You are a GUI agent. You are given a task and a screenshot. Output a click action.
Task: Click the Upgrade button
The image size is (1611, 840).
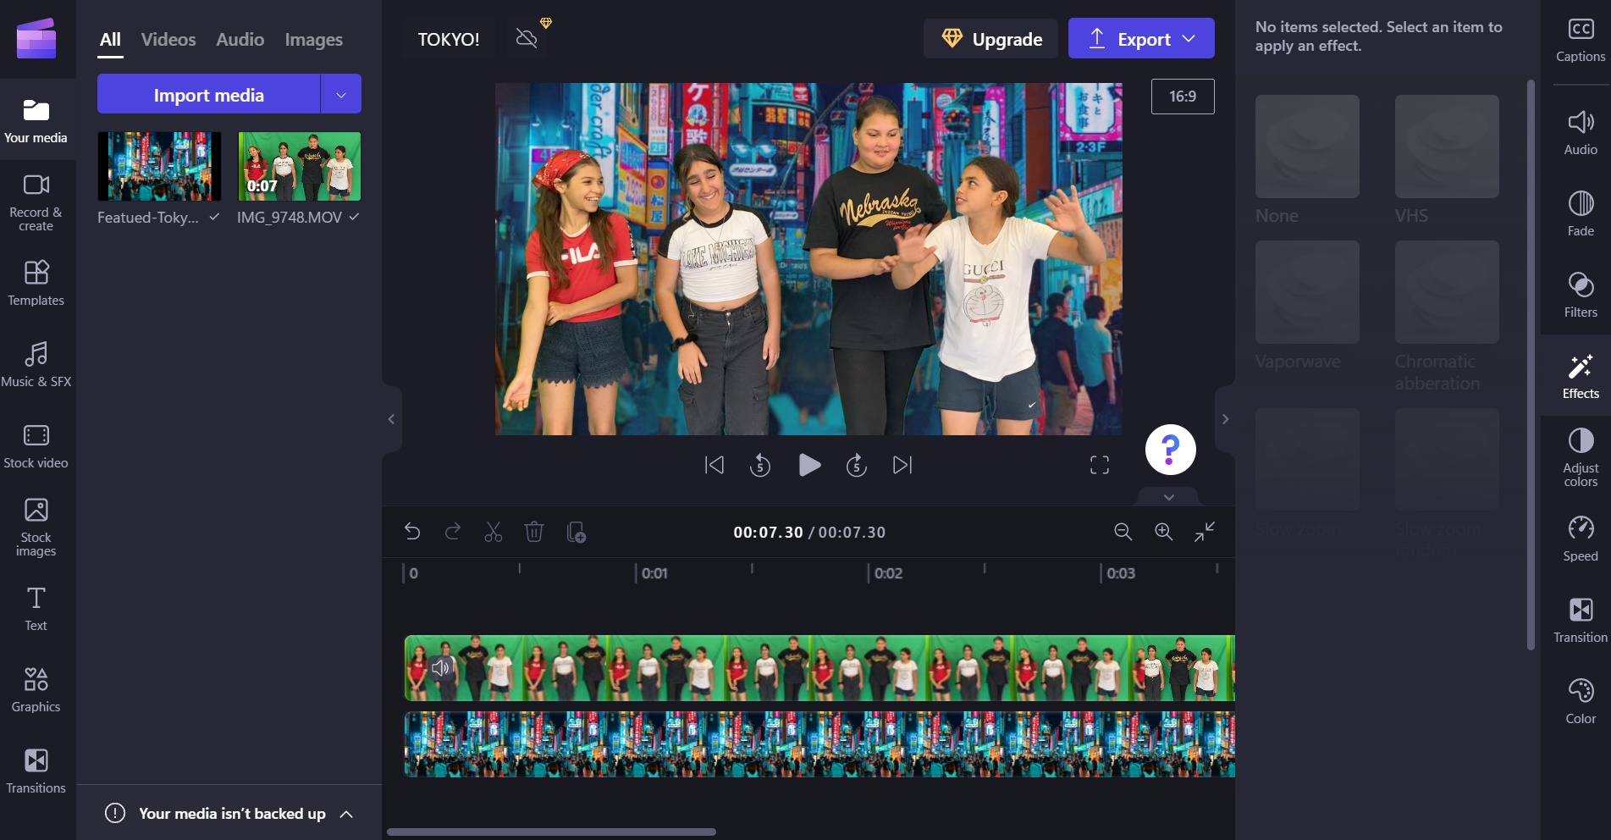(x=990, y=39)
